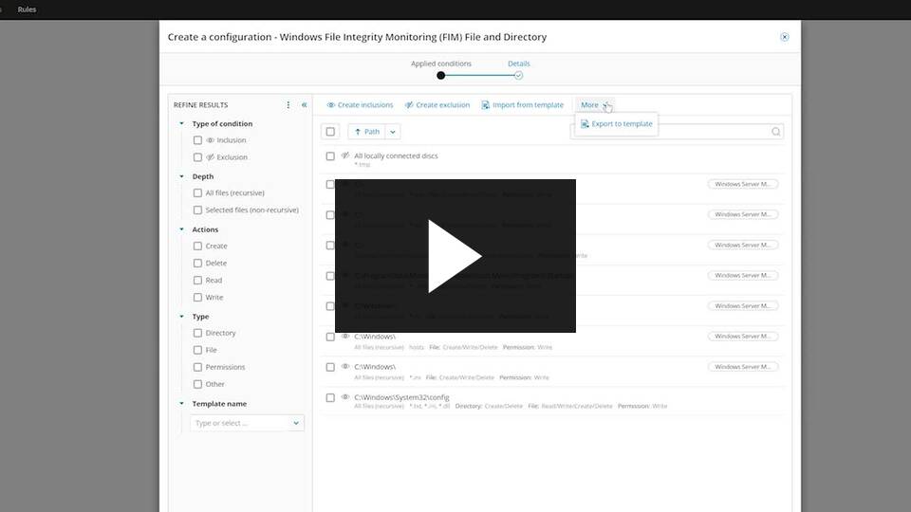Choose Export to template menu entry
Viewport: 911px width, 512px height.
click(x=617, y=124)
